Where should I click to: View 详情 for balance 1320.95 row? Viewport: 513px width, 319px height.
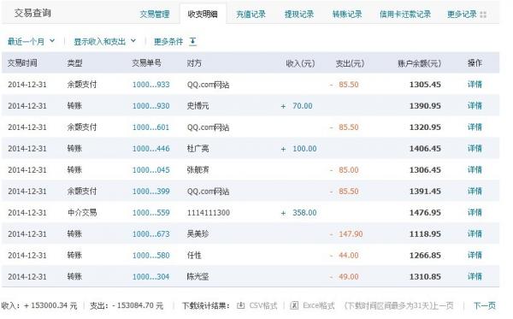click(475, 127)
